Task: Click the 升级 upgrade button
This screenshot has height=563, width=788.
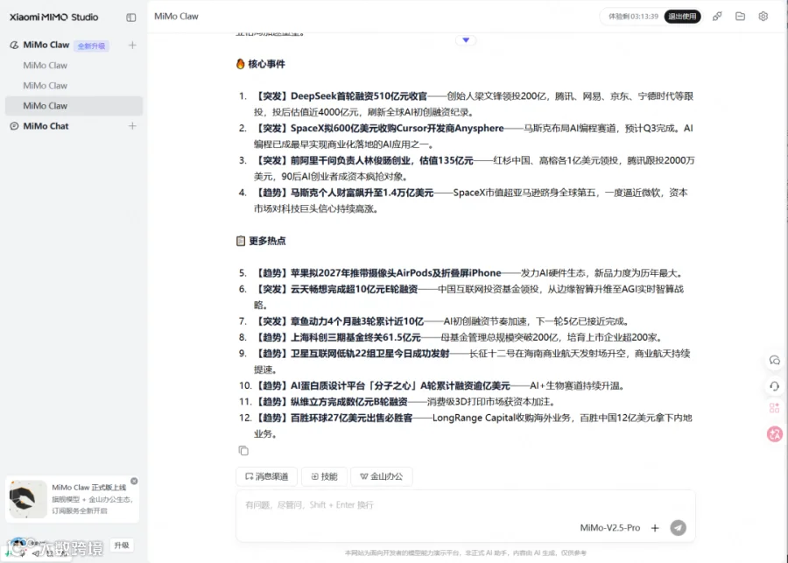Action: [x=122, y=545]
